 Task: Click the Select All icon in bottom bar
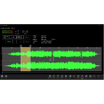(50, 76)
